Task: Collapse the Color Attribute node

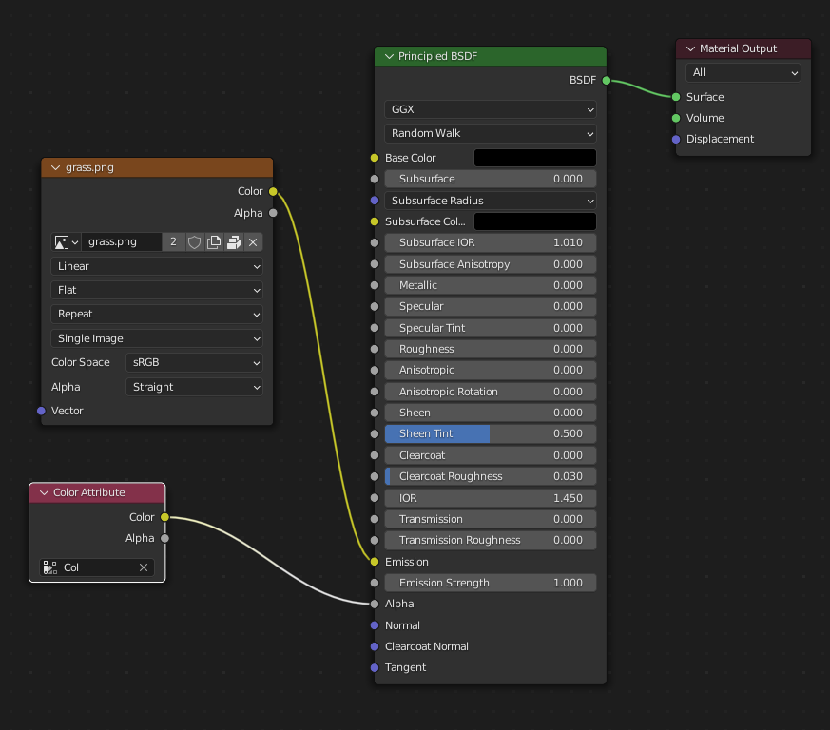Action: 44,492
